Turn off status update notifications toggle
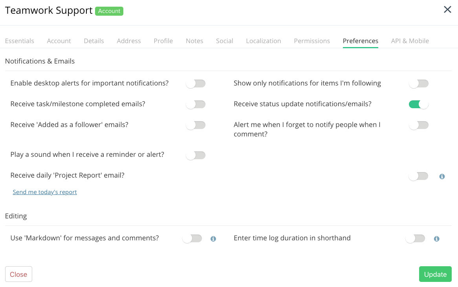The height and width of the screenshot is (287, 458). coord(419,104)
